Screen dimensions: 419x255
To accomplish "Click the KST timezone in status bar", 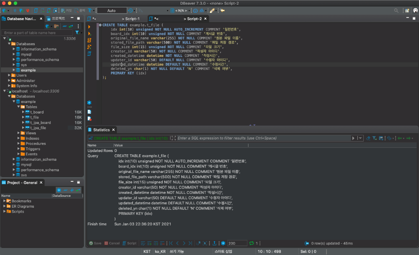I will (147, 252).
